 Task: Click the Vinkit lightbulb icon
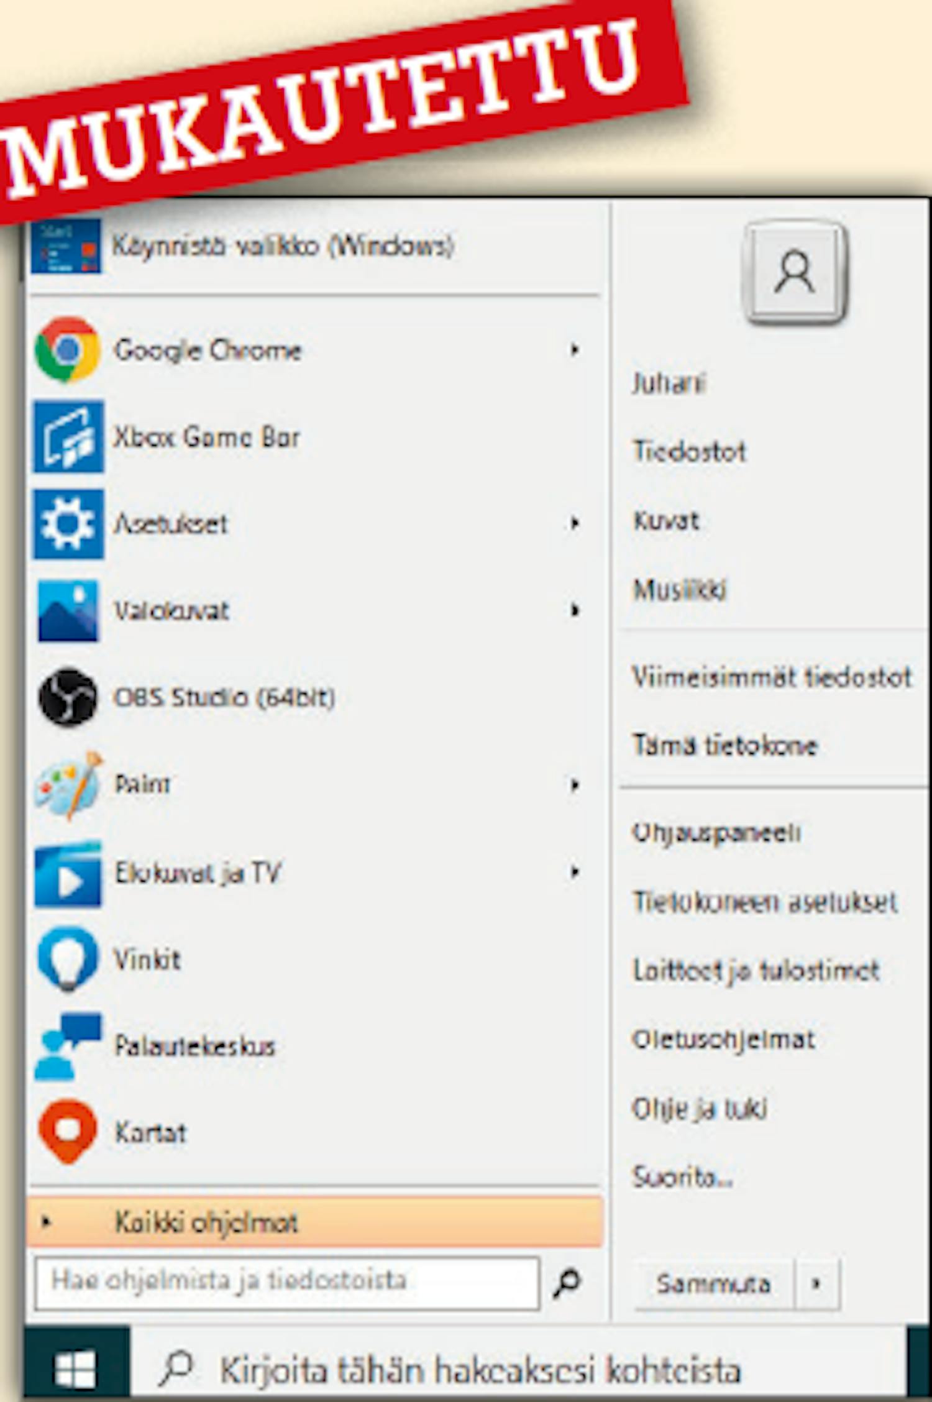(x=68, y=959)
